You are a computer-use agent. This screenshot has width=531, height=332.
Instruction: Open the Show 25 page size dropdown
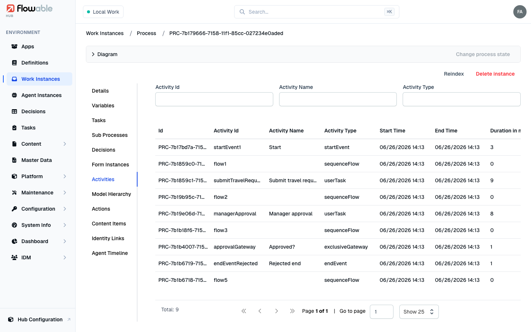click(419, 312)
